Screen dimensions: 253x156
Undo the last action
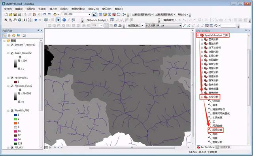[x=45, y=15]
